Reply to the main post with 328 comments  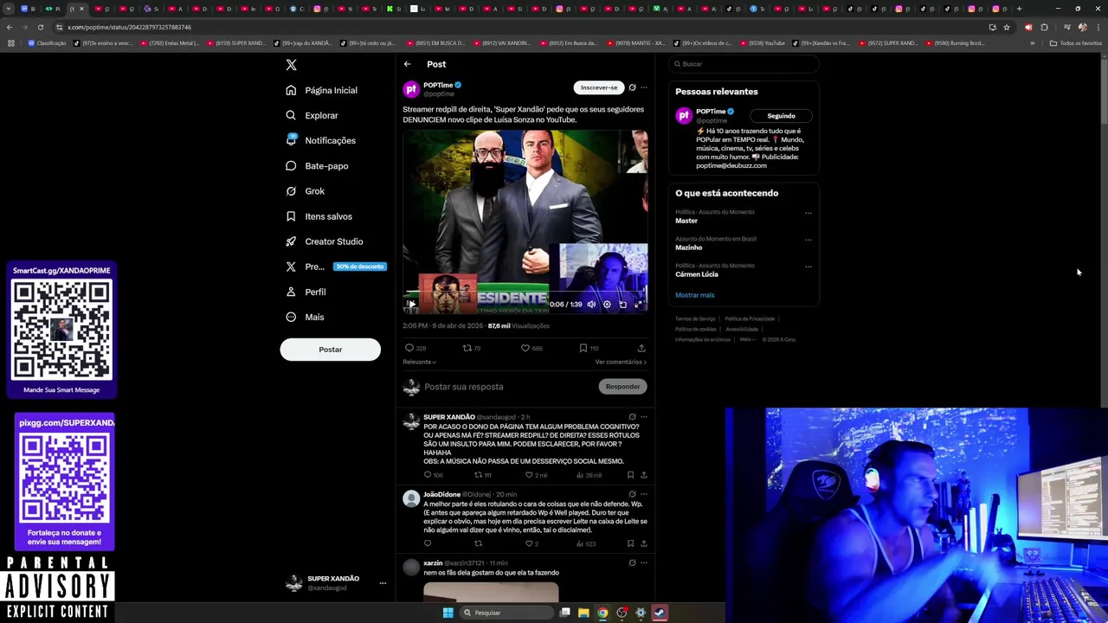(x=415, y=348)
